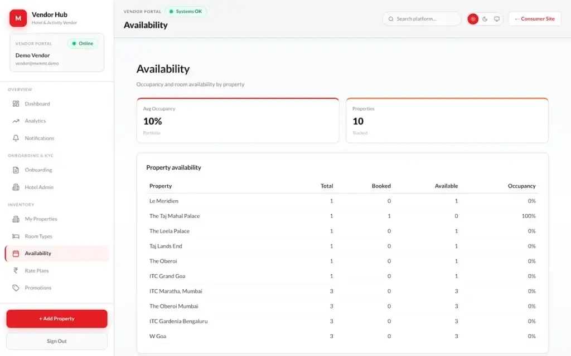
Task: Open Analytics in the sidebar
Action: click(57, 121)
